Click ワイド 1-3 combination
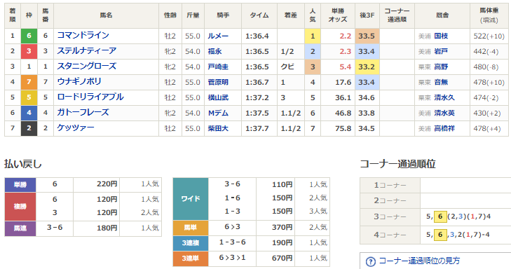Image resolution: width=511 pixels, height=269 pixels. point(232,212)
